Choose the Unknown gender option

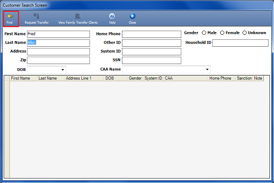point(245,33)
